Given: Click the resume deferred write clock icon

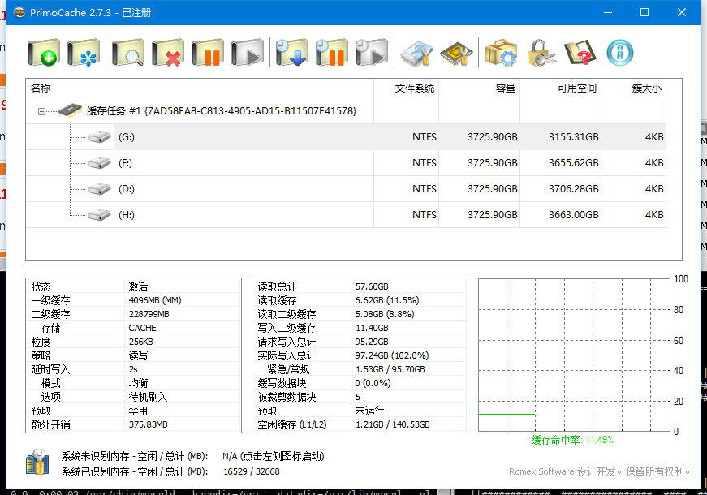Looking at the screenshot, I should (372, 54).
